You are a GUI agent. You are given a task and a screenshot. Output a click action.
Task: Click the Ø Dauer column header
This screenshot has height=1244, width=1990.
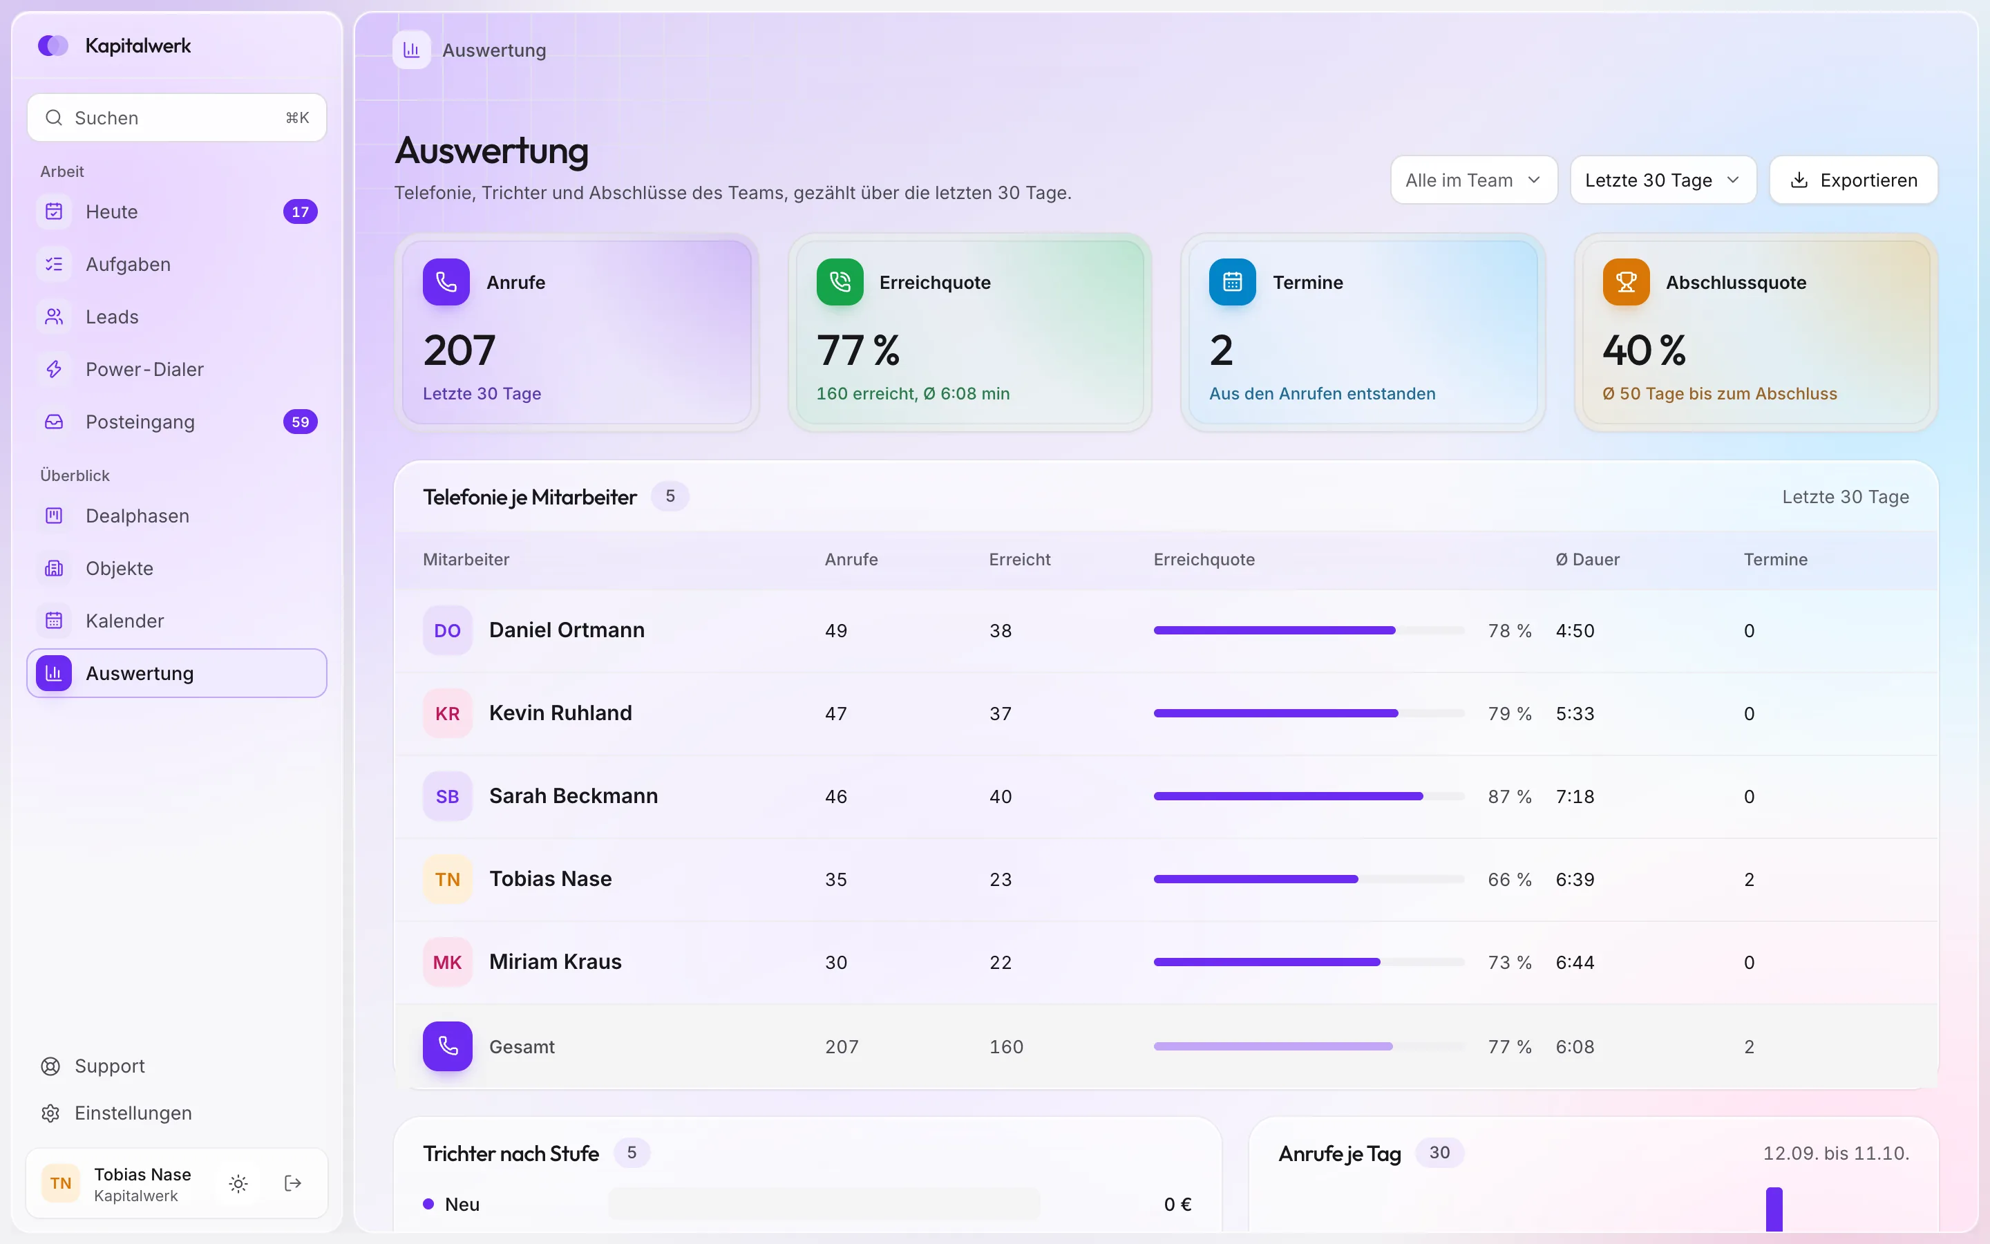pos(1587,560)
